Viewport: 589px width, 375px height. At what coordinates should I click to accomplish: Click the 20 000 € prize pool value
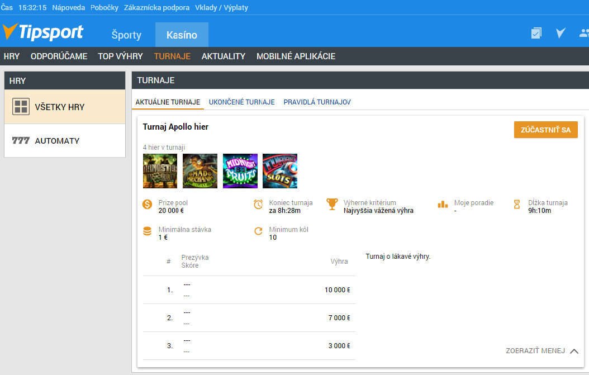coord(172,211)
